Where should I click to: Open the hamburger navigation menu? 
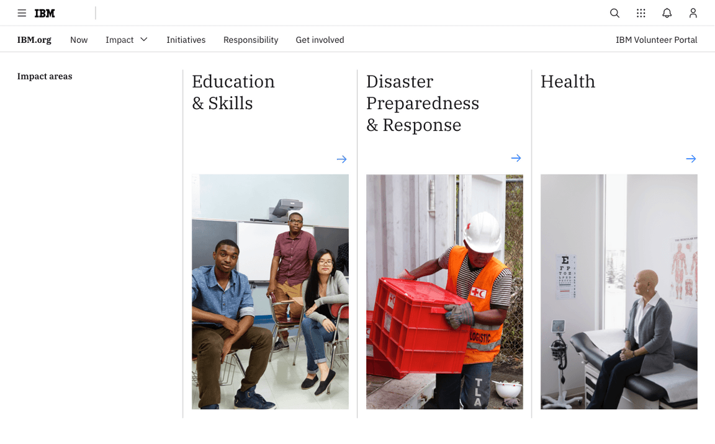coord(22,13)
